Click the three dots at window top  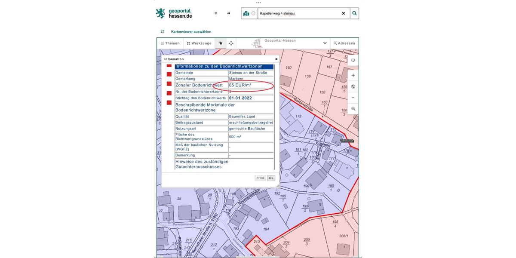click(x=258, y=3)
